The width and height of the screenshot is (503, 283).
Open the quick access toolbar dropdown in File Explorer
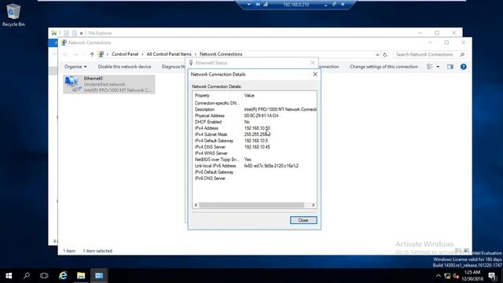pos(81,33)
